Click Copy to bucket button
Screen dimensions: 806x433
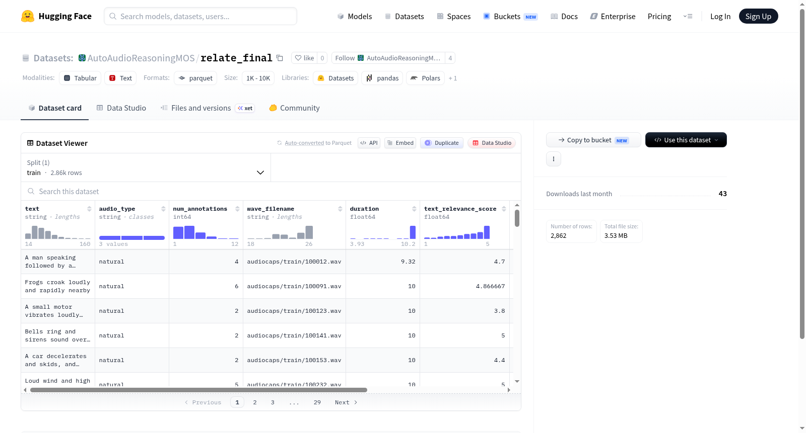pyautogui.click(x=593, y=140)
